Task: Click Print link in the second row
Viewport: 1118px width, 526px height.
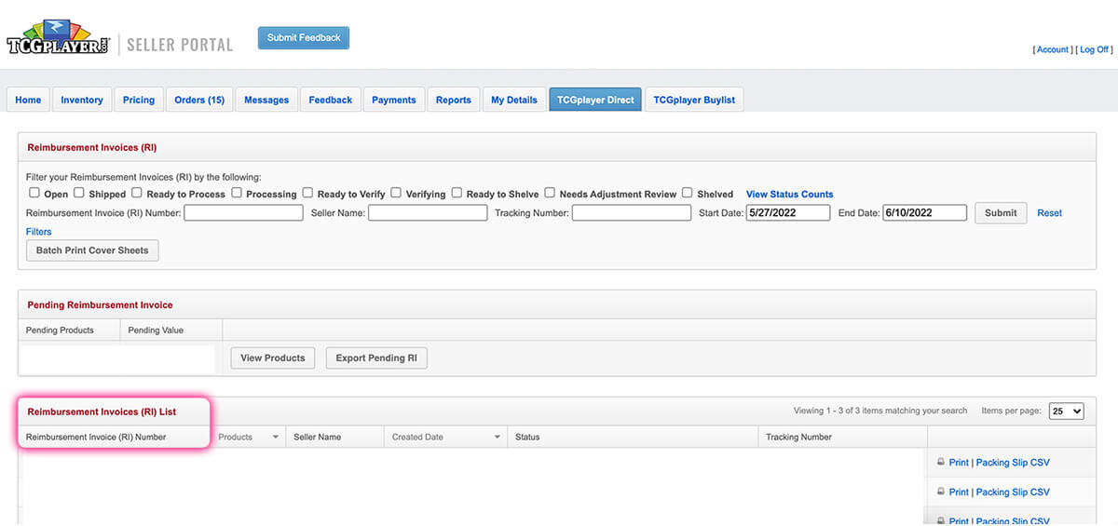Action: [959, 492]
